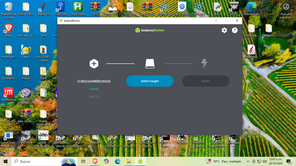296x166 pixels.
Task: Select the mkdd-pat folder
Action: pyautogui.click(x=251, y=30)
